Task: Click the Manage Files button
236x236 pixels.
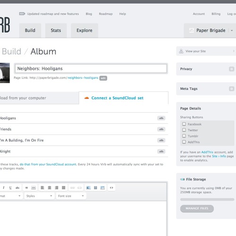Action: pyautogui.click(x=197, y=209)
